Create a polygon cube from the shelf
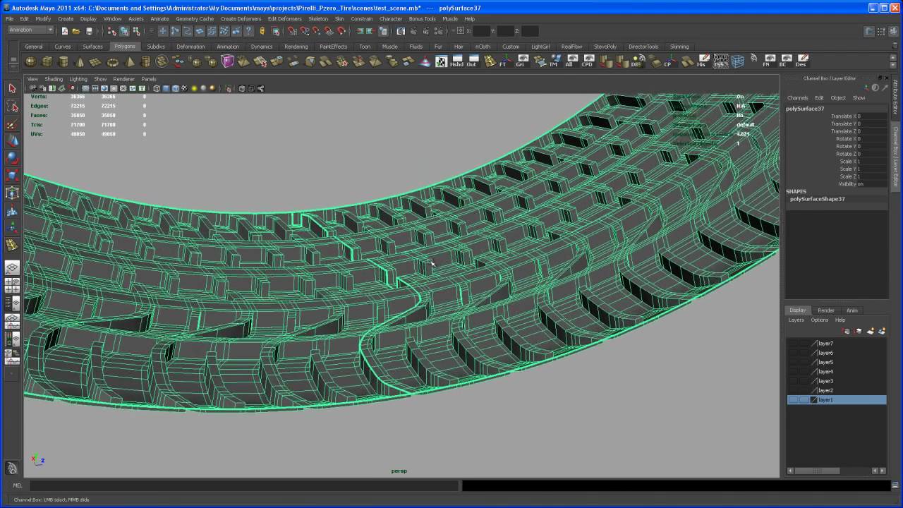The width and height of the screenshot is (903, 508). coord(47,62)
